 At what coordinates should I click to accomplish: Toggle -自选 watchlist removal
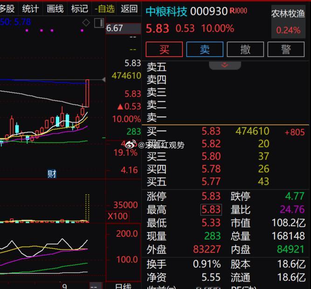[x=104, y=9]
